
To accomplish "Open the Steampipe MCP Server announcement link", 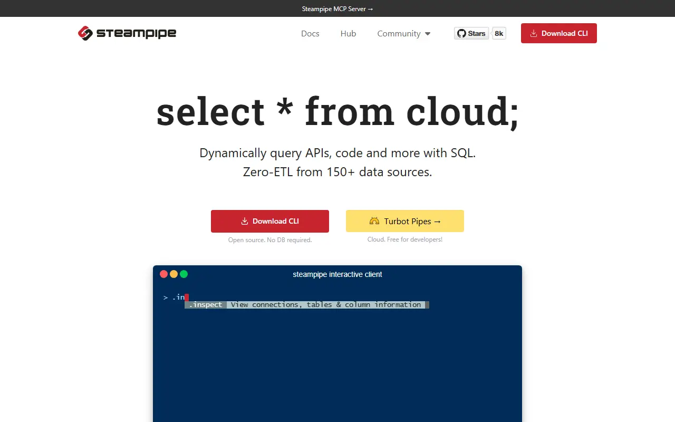I will [337, 8].
